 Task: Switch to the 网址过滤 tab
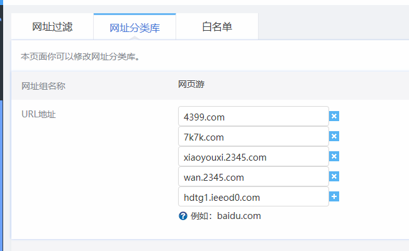(52, 26)
